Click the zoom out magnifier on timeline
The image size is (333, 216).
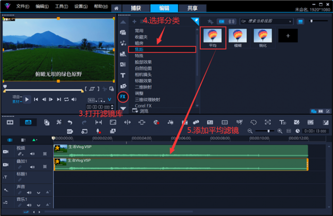pyautogui.click(x=250, y=131)
